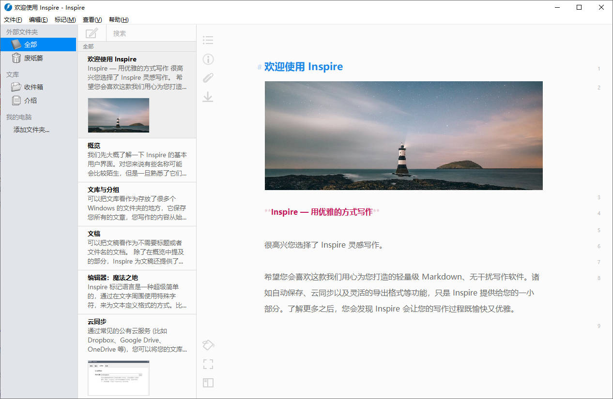This screenshot has width=613, height=399.
Task: Maximize the Inspire window
Action: pyautogui.click(x=580, y=7)
